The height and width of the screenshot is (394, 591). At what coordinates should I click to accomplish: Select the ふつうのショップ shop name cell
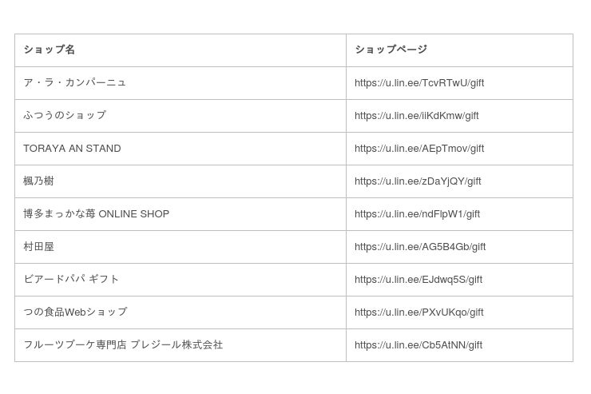(65, 116)
